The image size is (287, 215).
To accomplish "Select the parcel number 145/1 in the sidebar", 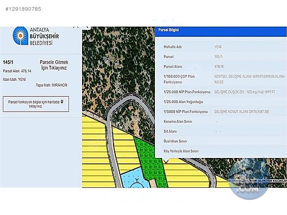I will point(8,62).
